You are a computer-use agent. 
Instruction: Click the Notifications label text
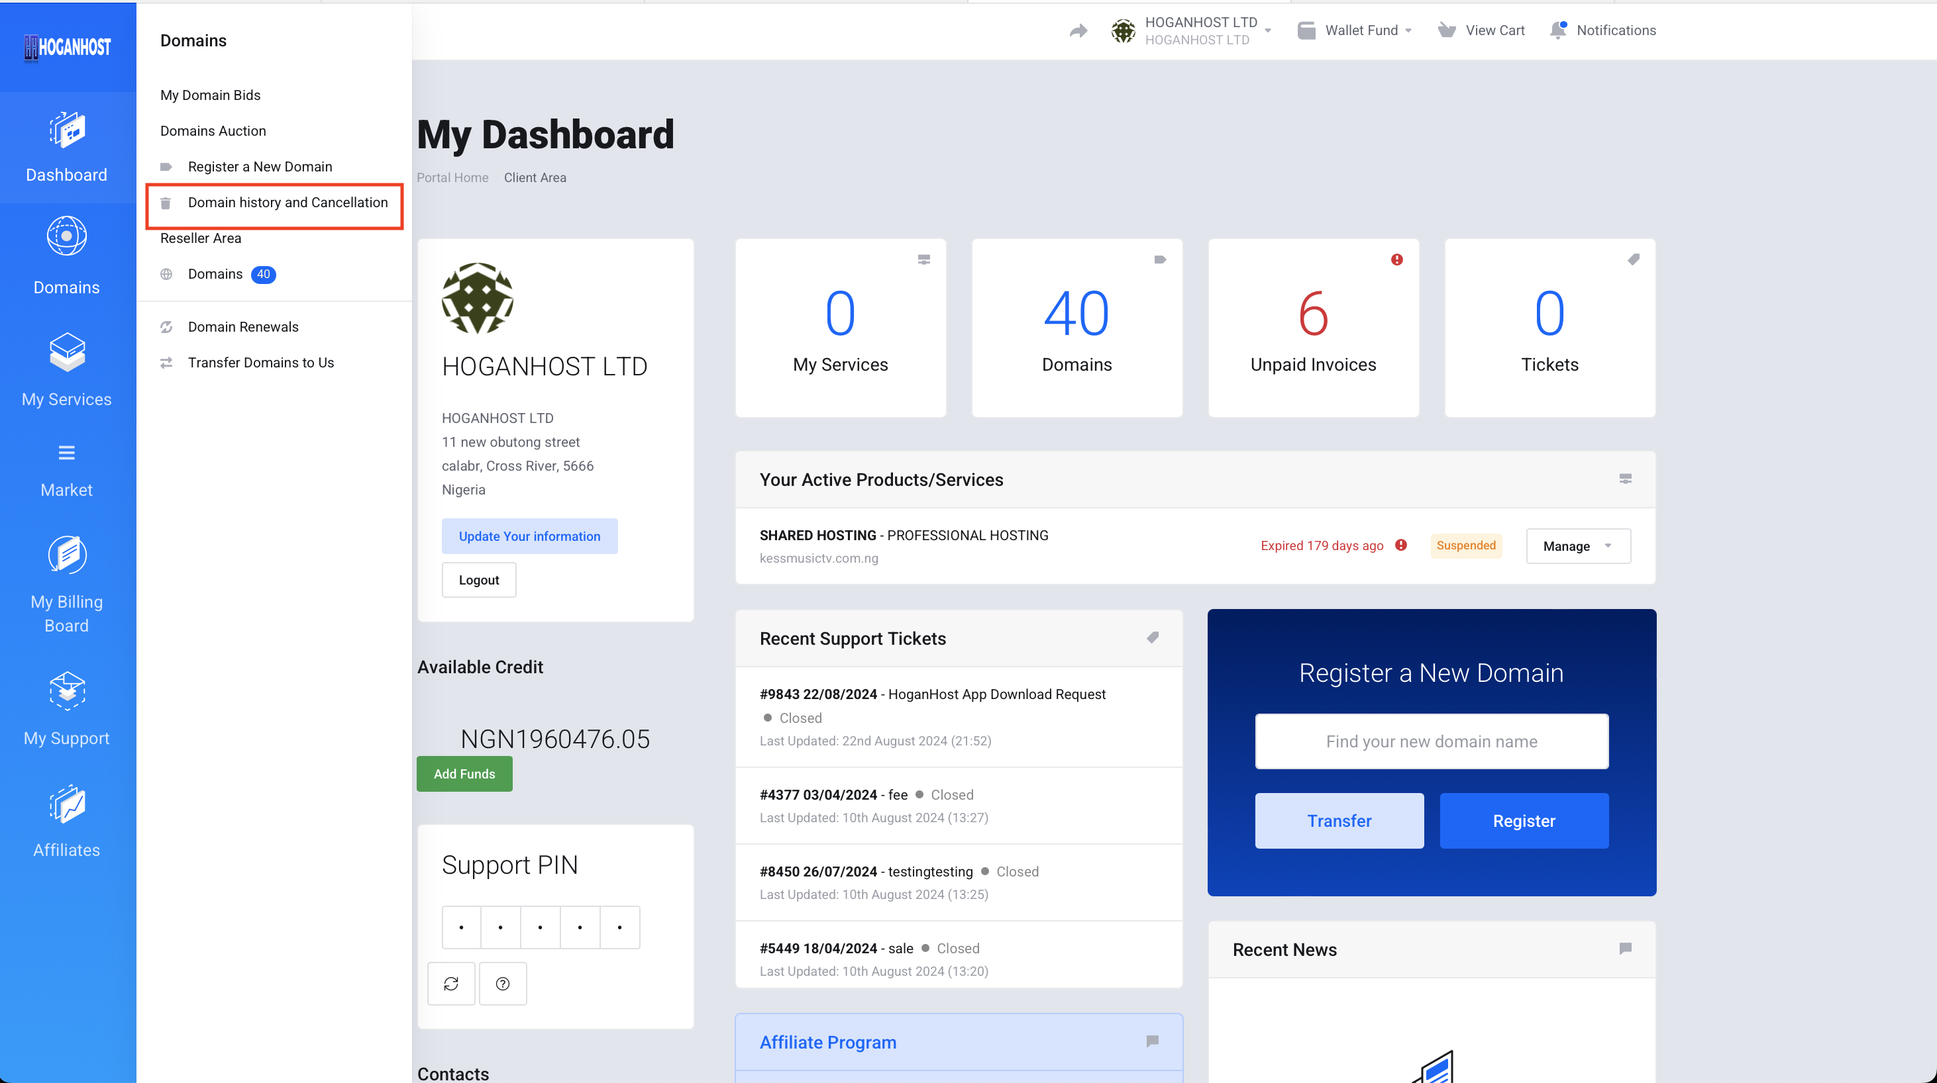[x=1616, y=30]
